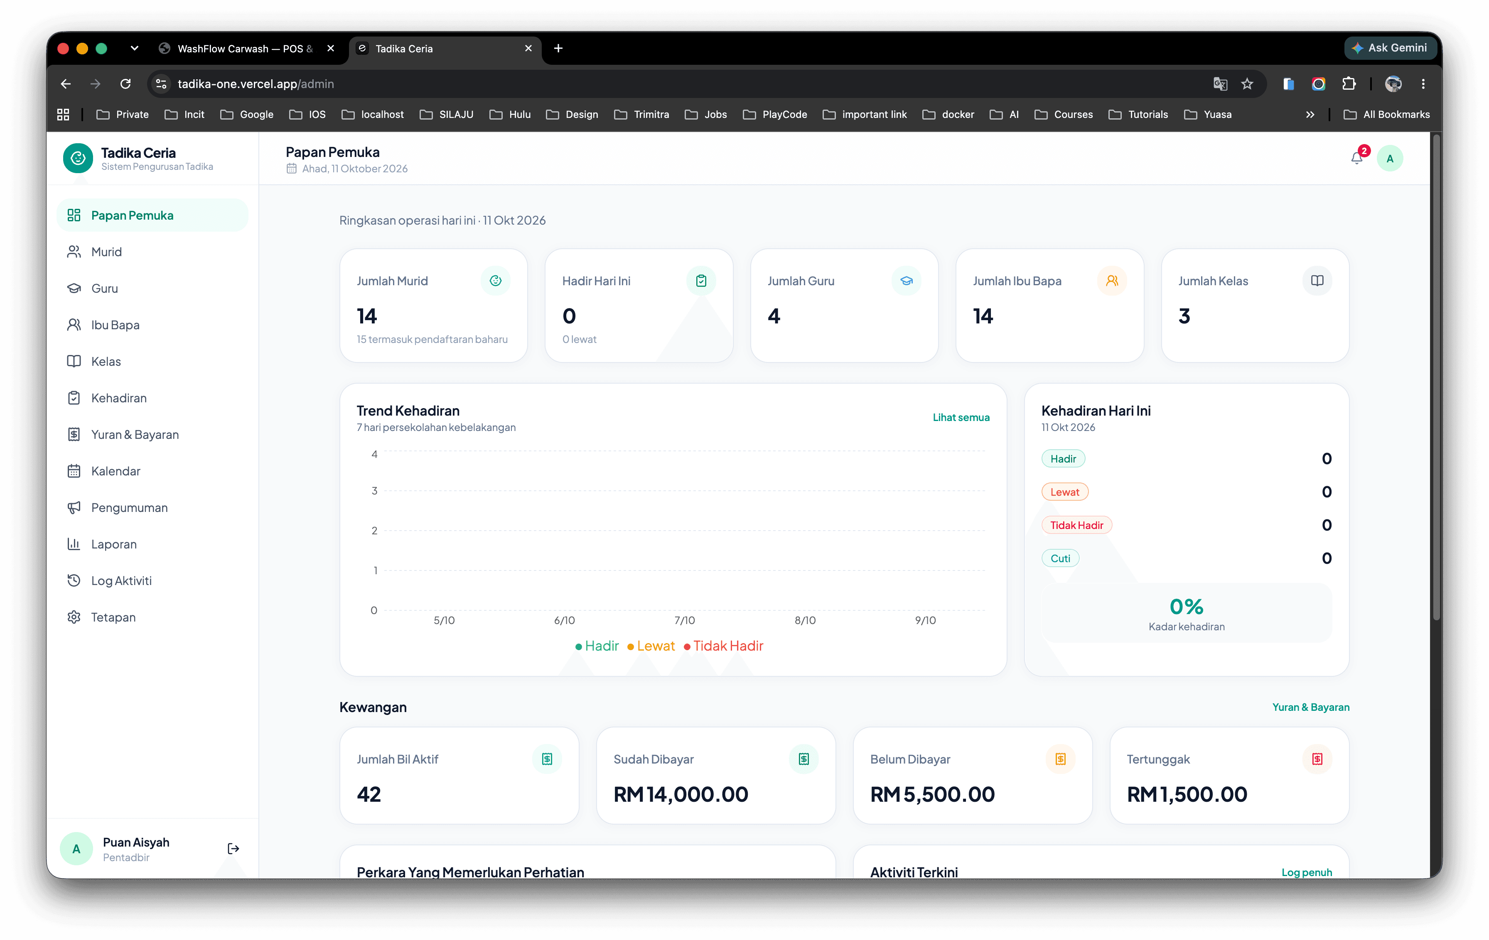Click the user avatar in the header
The width and height of the screenshot is (1489, 940).
(1389, 159)
